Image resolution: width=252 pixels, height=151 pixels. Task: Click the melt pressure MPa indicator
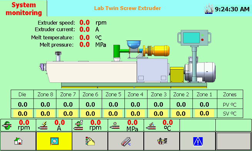126,125
